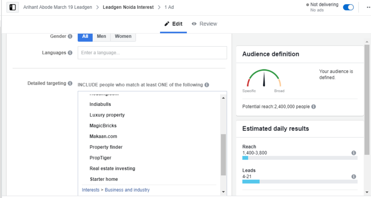
Task: Click right panel scroll up arrow
Action: tap(367, 42)
